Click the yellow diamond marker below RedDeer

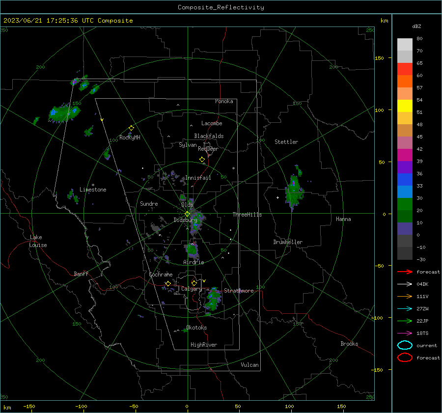point(202,160)
